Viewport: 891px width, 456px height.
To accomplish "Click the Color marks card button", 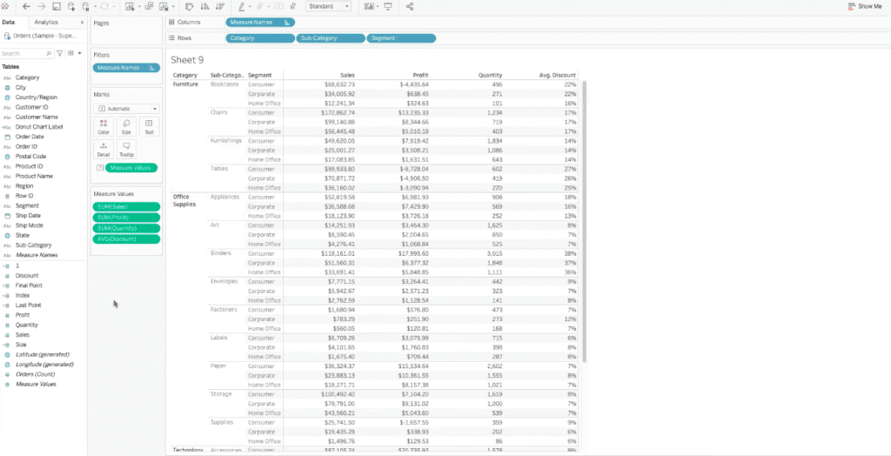I will (x=104, y=126).
